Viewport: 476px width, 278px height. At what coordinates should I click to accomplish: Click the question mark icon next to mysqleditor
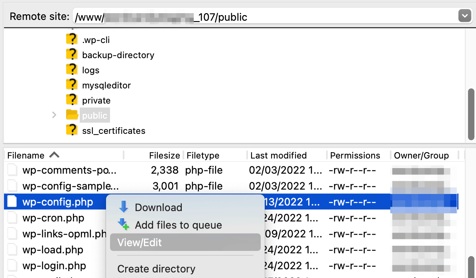[71, 85]
